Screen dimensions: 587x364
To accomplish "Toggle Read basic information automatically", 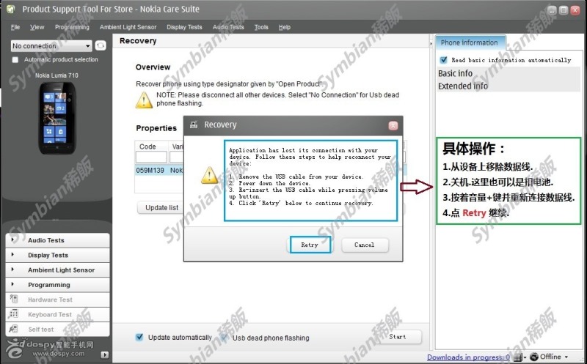I will pyautogui.click(x=444, y=60).
